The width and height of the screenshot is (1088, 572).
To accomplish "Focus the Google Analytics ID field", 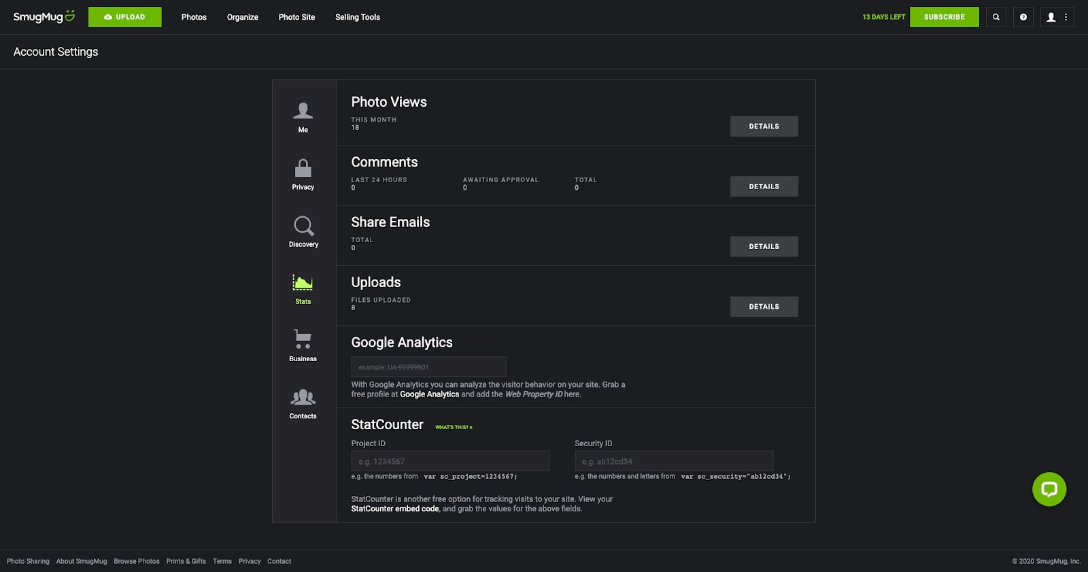I will pyautogui.click(x=429, y=367).
